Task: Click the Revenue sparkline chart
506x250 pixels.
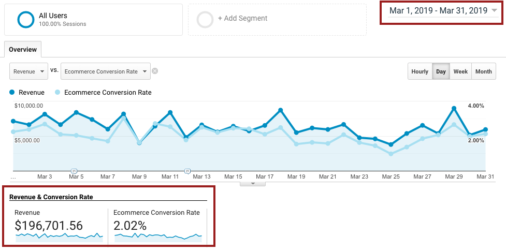Action: [59, 237]
